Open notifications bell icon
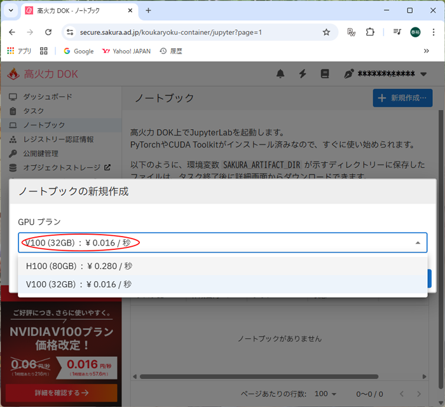 click(x=280, y=74)
